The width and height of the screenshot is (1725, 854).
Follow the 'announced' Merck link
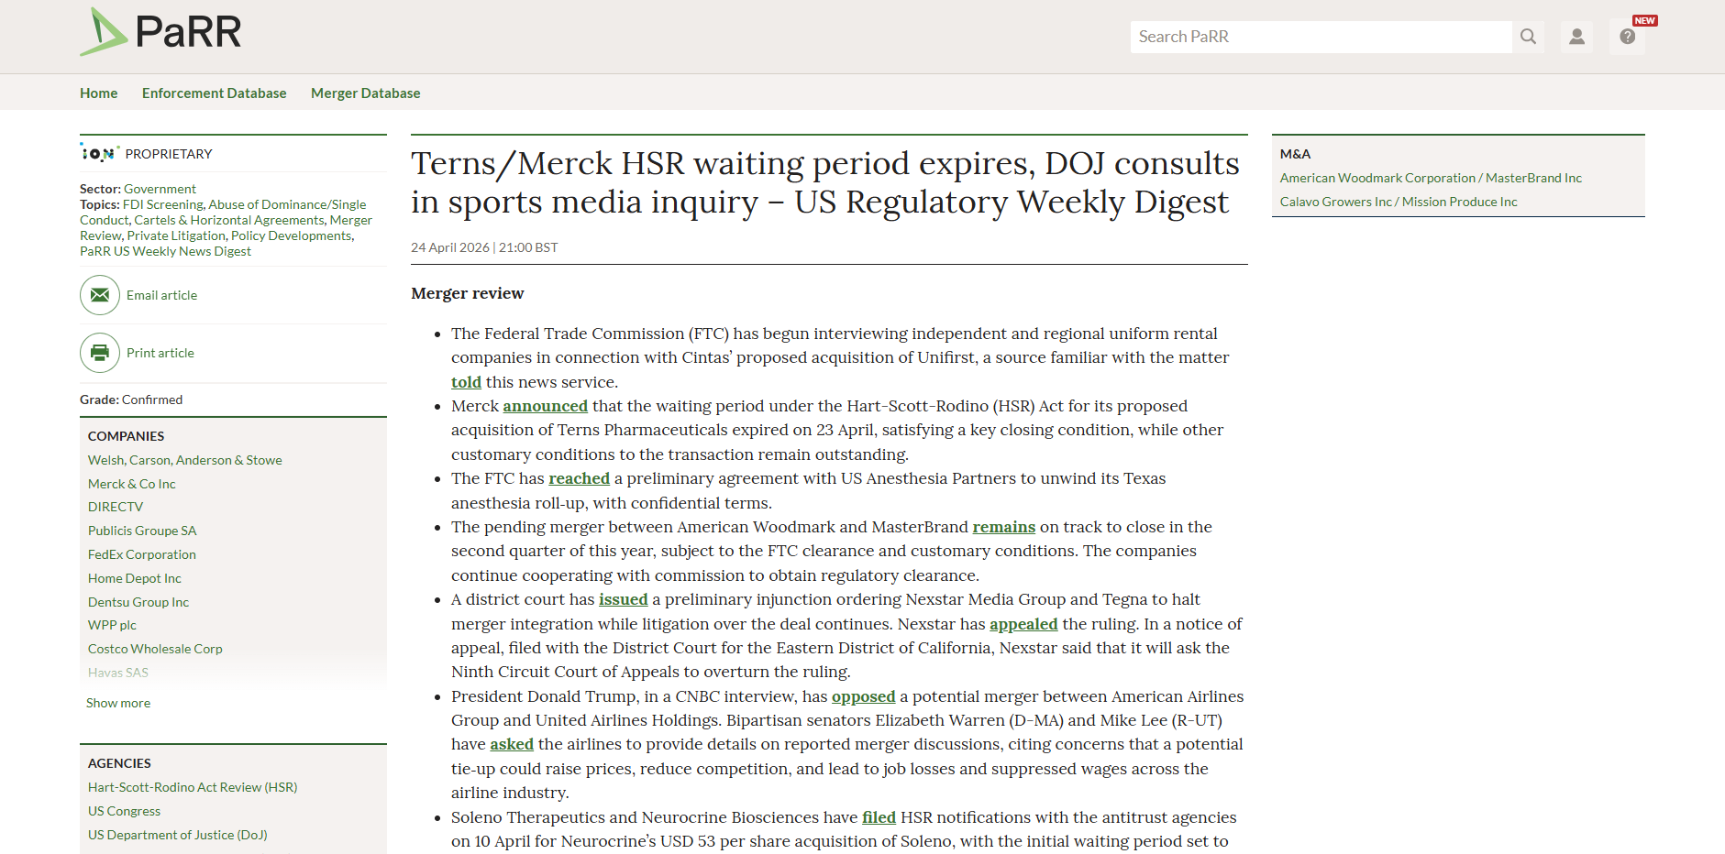[x=545, y=406]
